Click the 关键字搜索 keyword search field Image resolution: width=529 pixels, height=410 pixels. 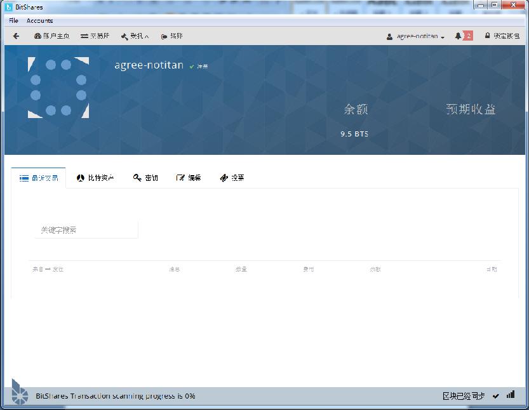[x=86, y=228]
